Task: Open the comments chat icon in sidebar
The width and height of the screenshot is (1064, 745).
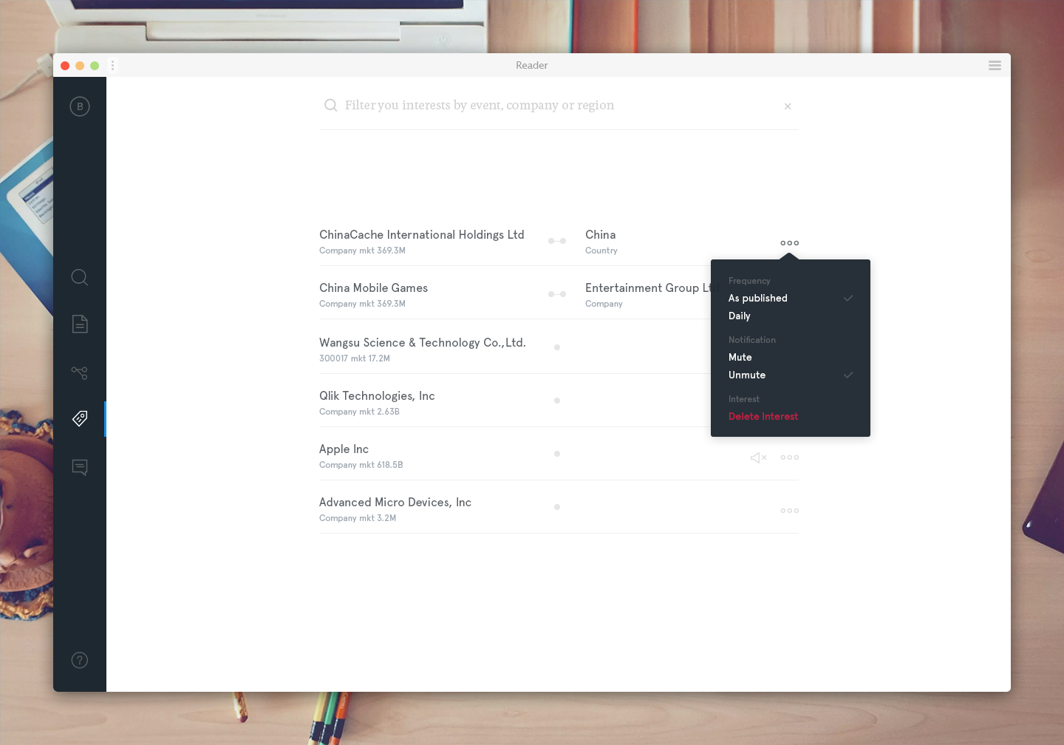Action: click(80, 467)
